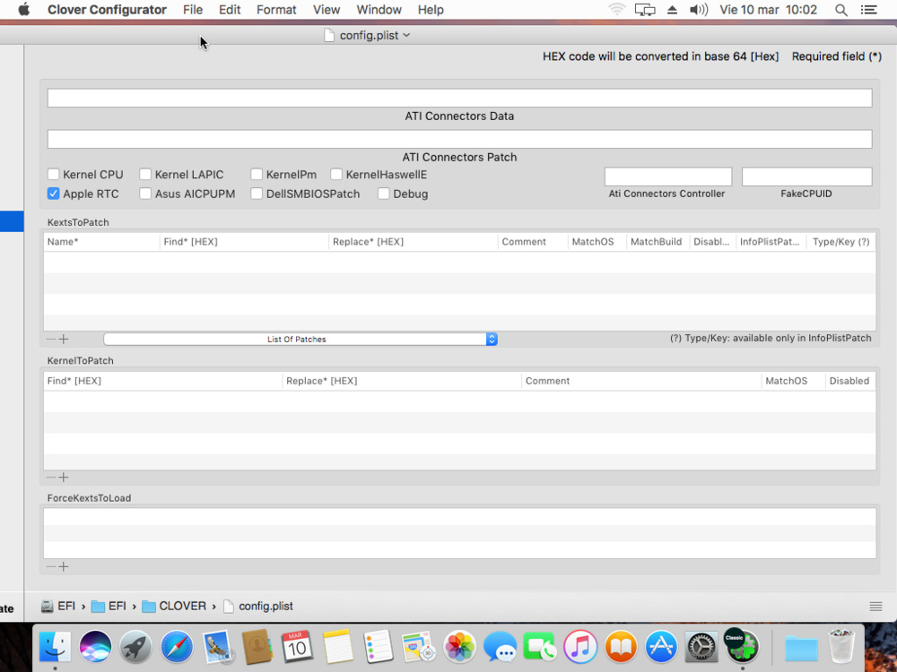Open the View menu
Image resolution: width=897 pixels, height=672 pixels.
pyautogui.click(x=327, y=10)
